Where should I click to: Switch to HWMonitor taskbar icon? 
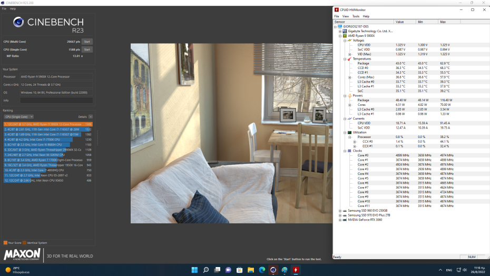click(x=296, y=270)
